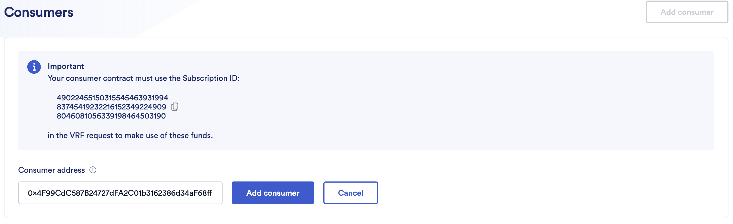This screenshot has width=733, height=224.
Task: Click empty card area right of Cancel
Action: click(541, 193)
